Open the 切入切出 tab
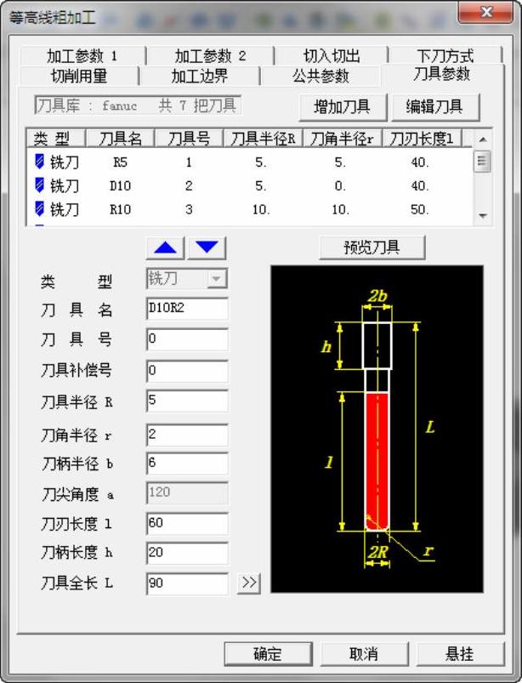 point(332,56)
